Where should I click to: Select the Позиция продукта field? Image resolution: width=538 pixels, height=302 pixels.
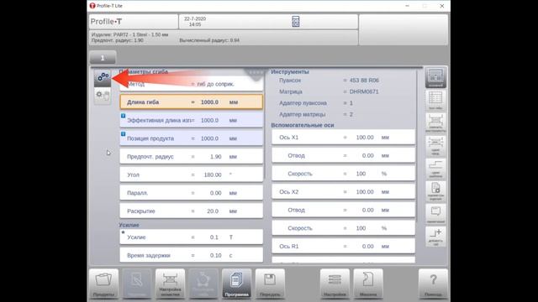191,138
